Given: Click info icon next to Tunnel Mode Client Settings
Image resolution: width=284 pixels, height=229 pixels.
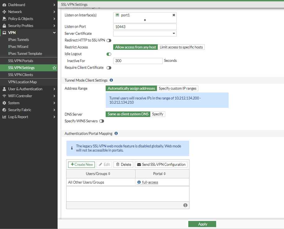Looking at the screenshot, I should [x=111, y=80].
